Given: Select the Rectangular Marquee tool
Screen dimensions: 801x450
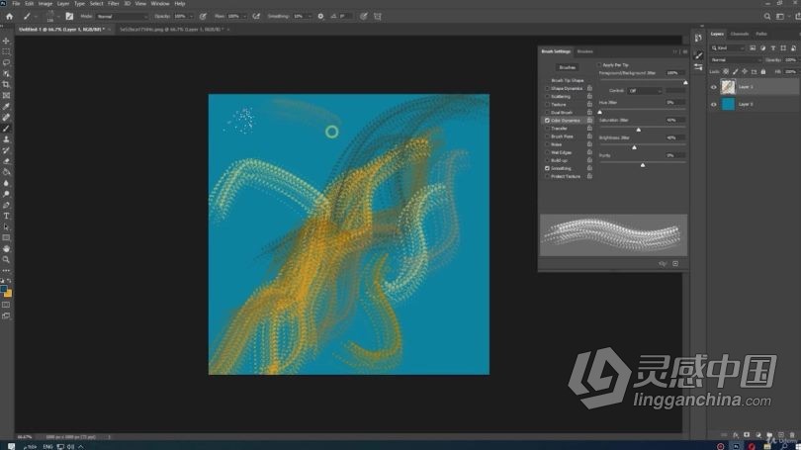Looking at the screenshot, I should pos(6,51).
